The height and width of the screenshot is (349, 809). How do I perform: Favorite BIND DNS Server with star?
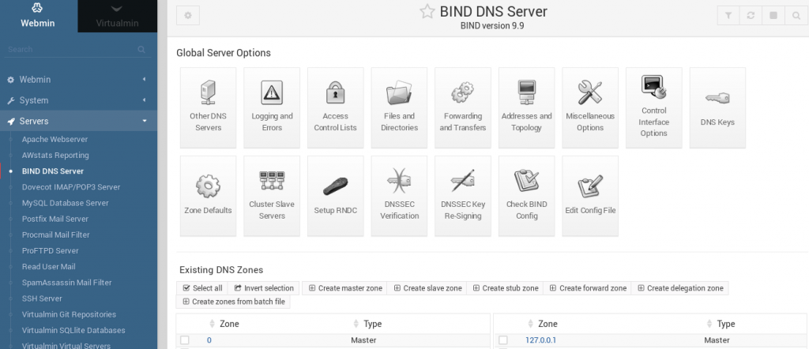tap(427, 12)
